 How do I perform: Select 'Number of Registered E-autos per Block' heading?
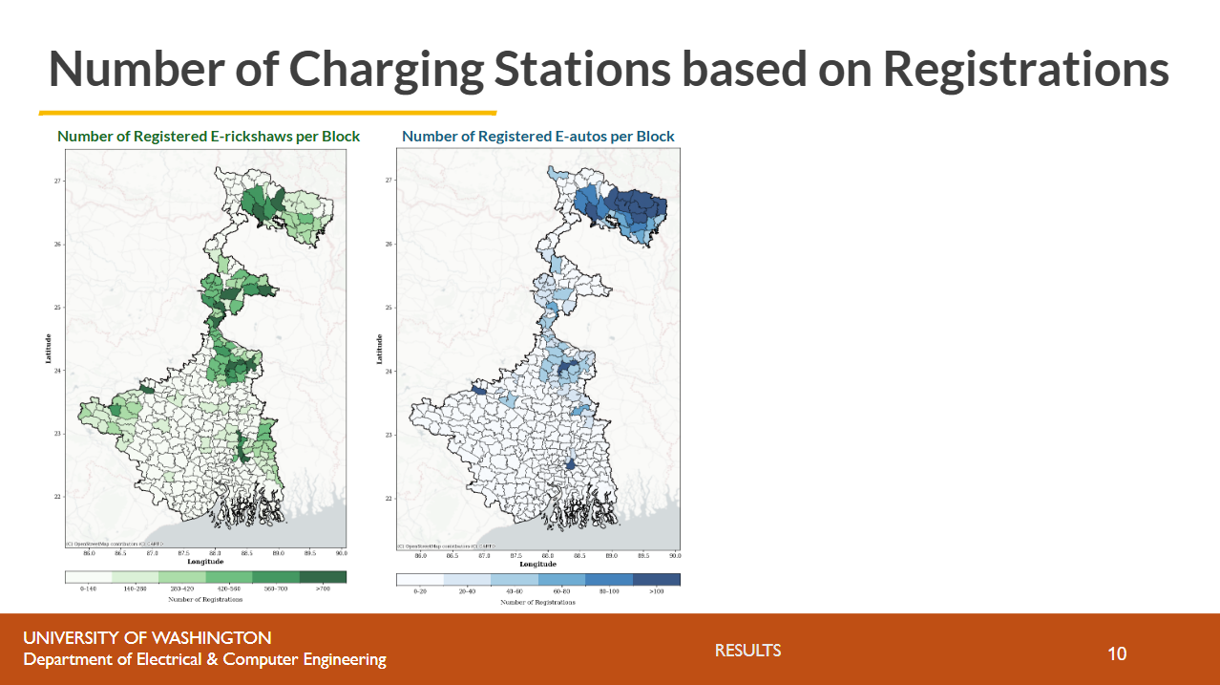[x=538, y=137]
